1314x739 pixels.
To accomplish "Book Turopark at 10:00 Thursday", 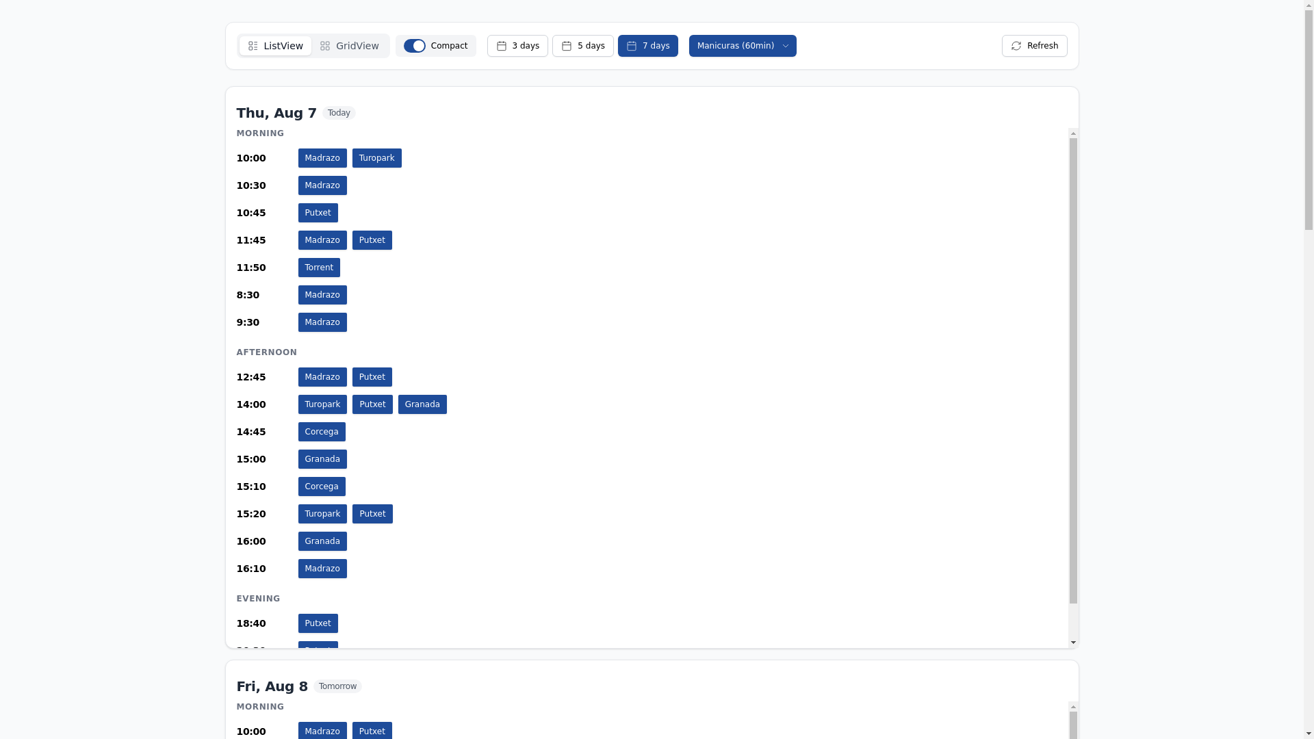I will [x=377, y=158].
